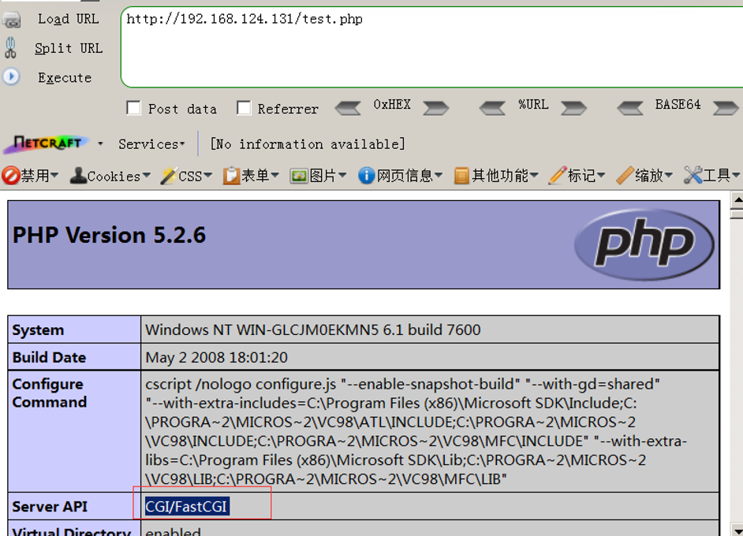The image size is (743, 536).
Task: Click the right arrow after 0xHEX
Action: 435,108
